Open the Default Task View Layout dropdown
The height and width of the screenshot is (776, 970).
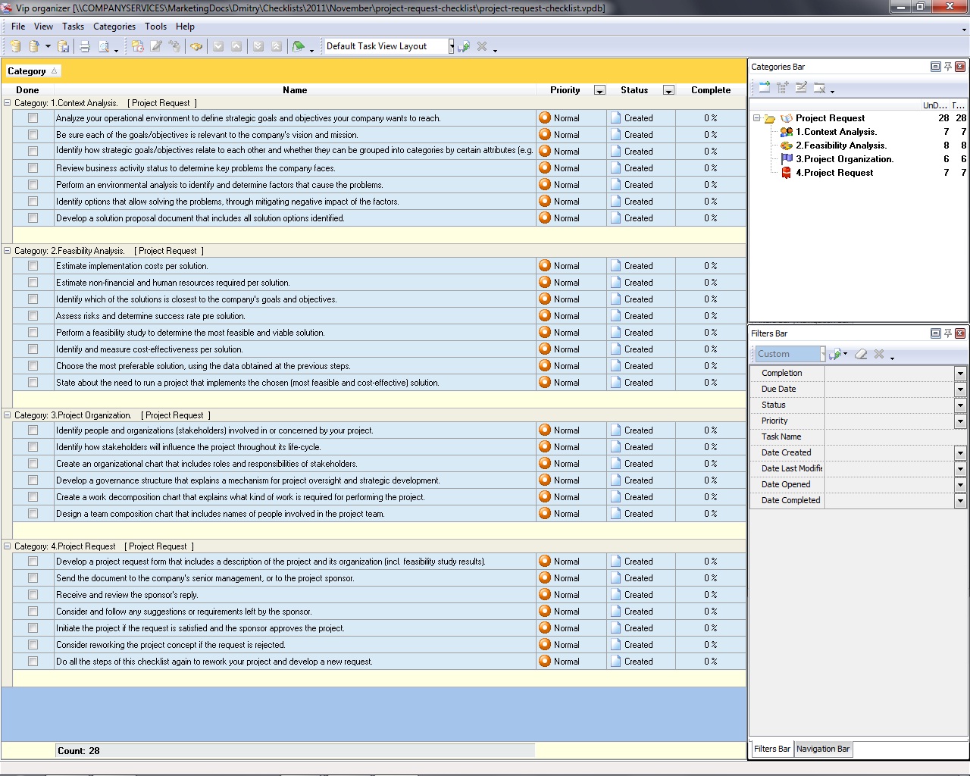coord(451,46)
